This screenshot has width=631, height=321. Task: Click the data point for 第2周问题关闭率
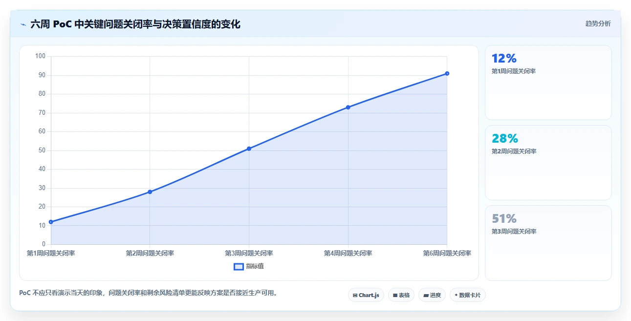[150, 192]
